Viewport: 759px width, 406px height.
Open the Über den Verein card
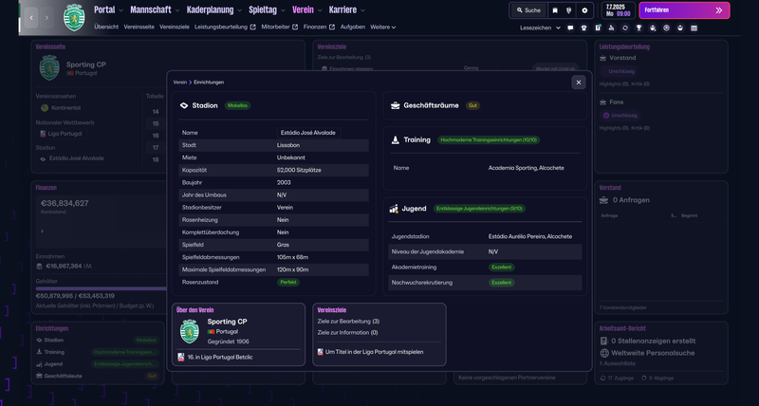[239, 335]
